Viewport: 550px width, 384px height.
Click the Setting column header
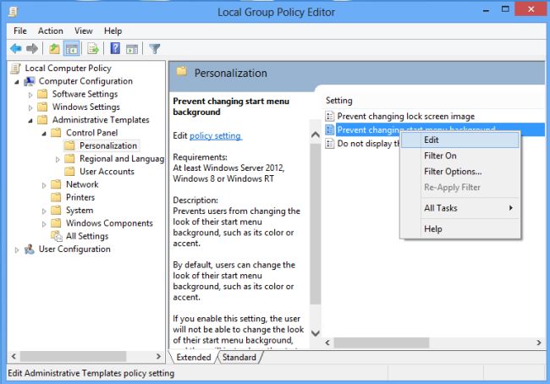pyautogui.click(x=338, y=101)
